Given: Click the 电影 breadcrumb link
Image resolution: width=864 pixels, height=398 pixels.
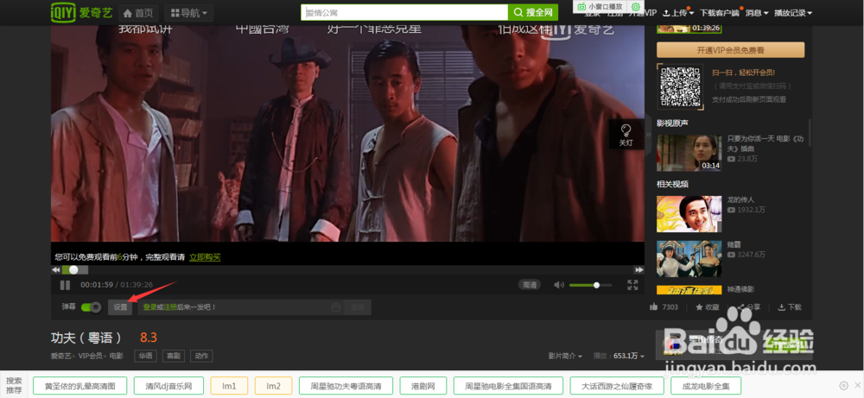Looking at the screenshot, I should click(x=116, y=357).
